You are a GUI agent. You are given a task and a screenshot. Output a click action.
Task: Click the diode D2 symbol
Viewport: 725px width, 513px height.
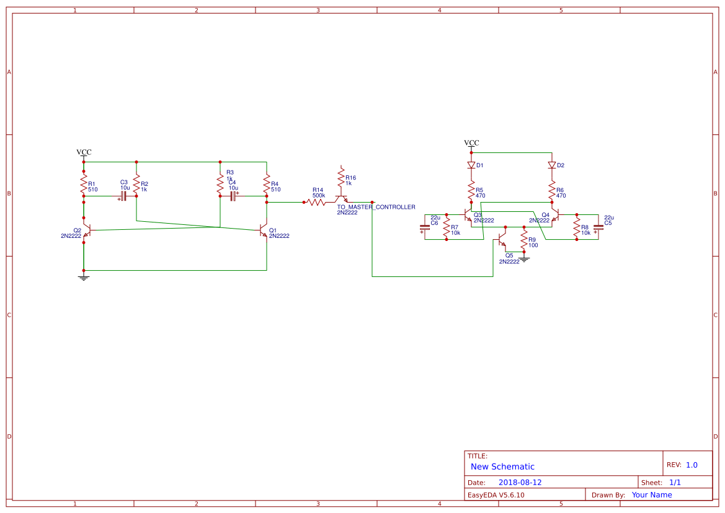click(552, 165)
